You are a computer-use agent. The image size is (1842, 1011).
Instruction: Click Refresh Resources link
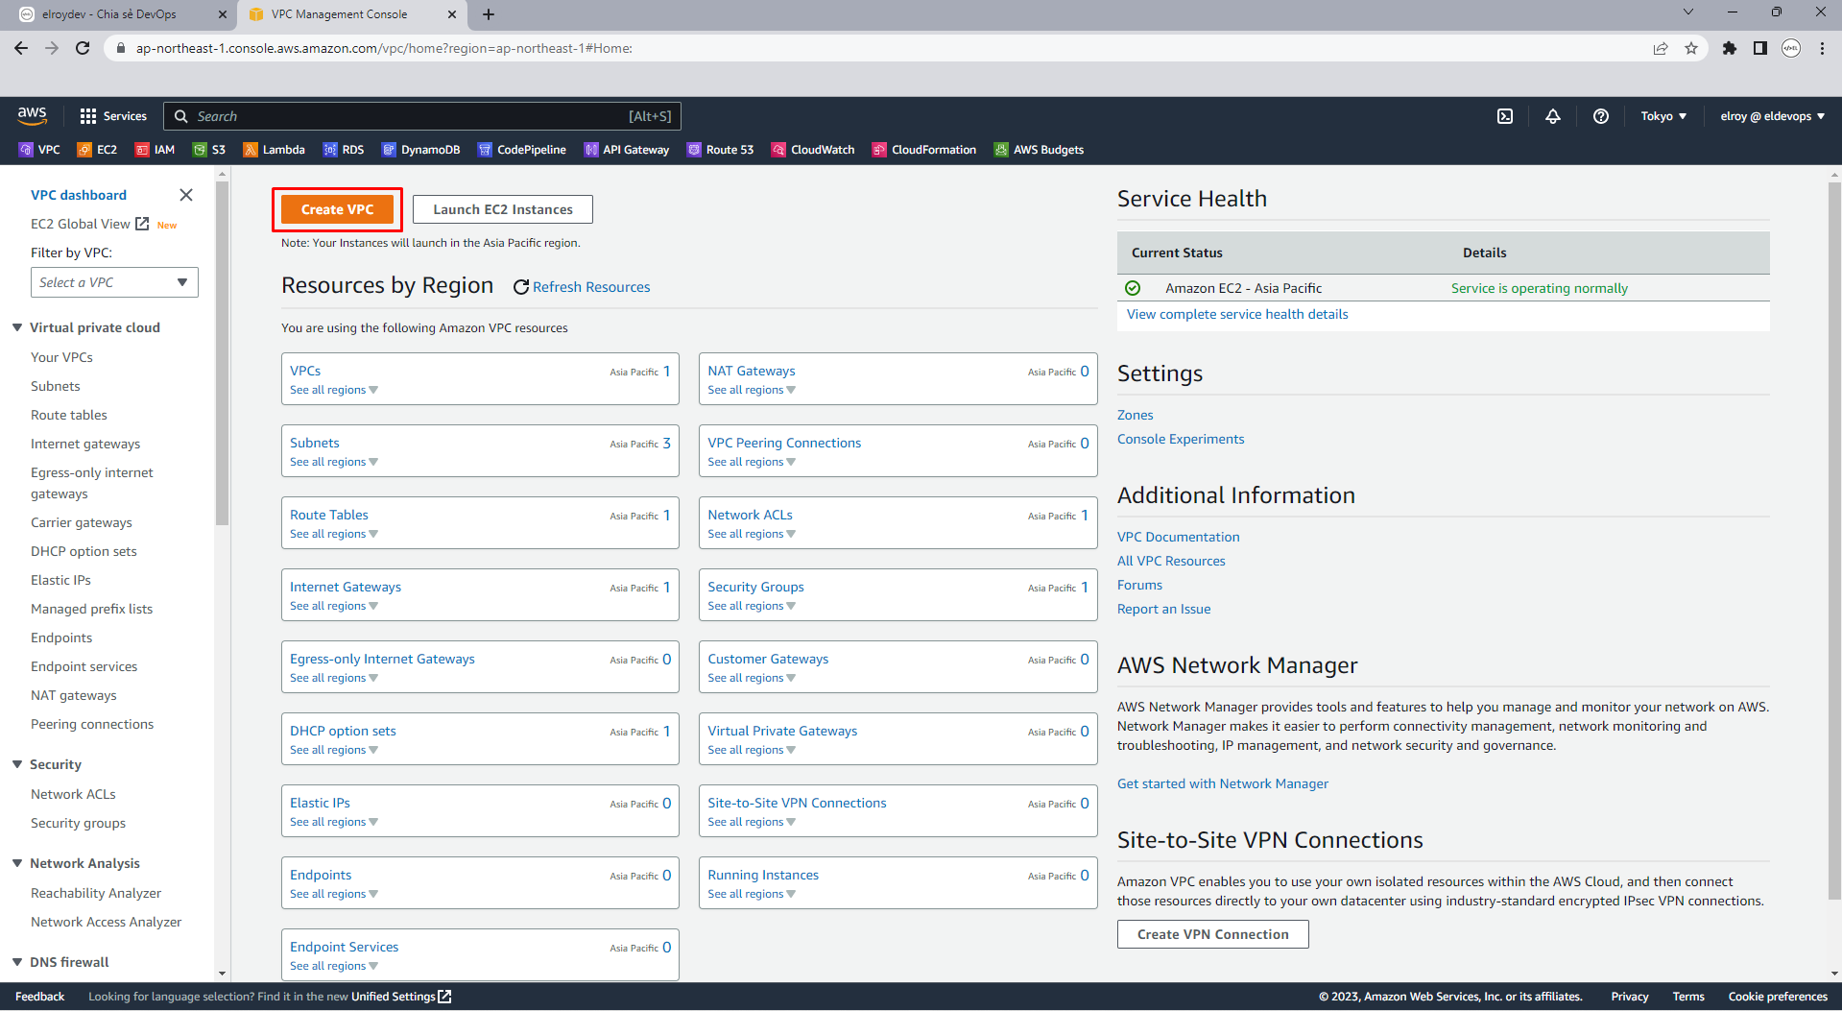[x=582, y=287]
